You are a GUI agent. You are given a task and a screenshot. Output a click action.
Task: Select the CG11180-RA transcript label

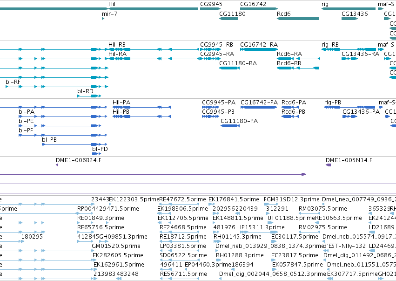coord(238,63)
